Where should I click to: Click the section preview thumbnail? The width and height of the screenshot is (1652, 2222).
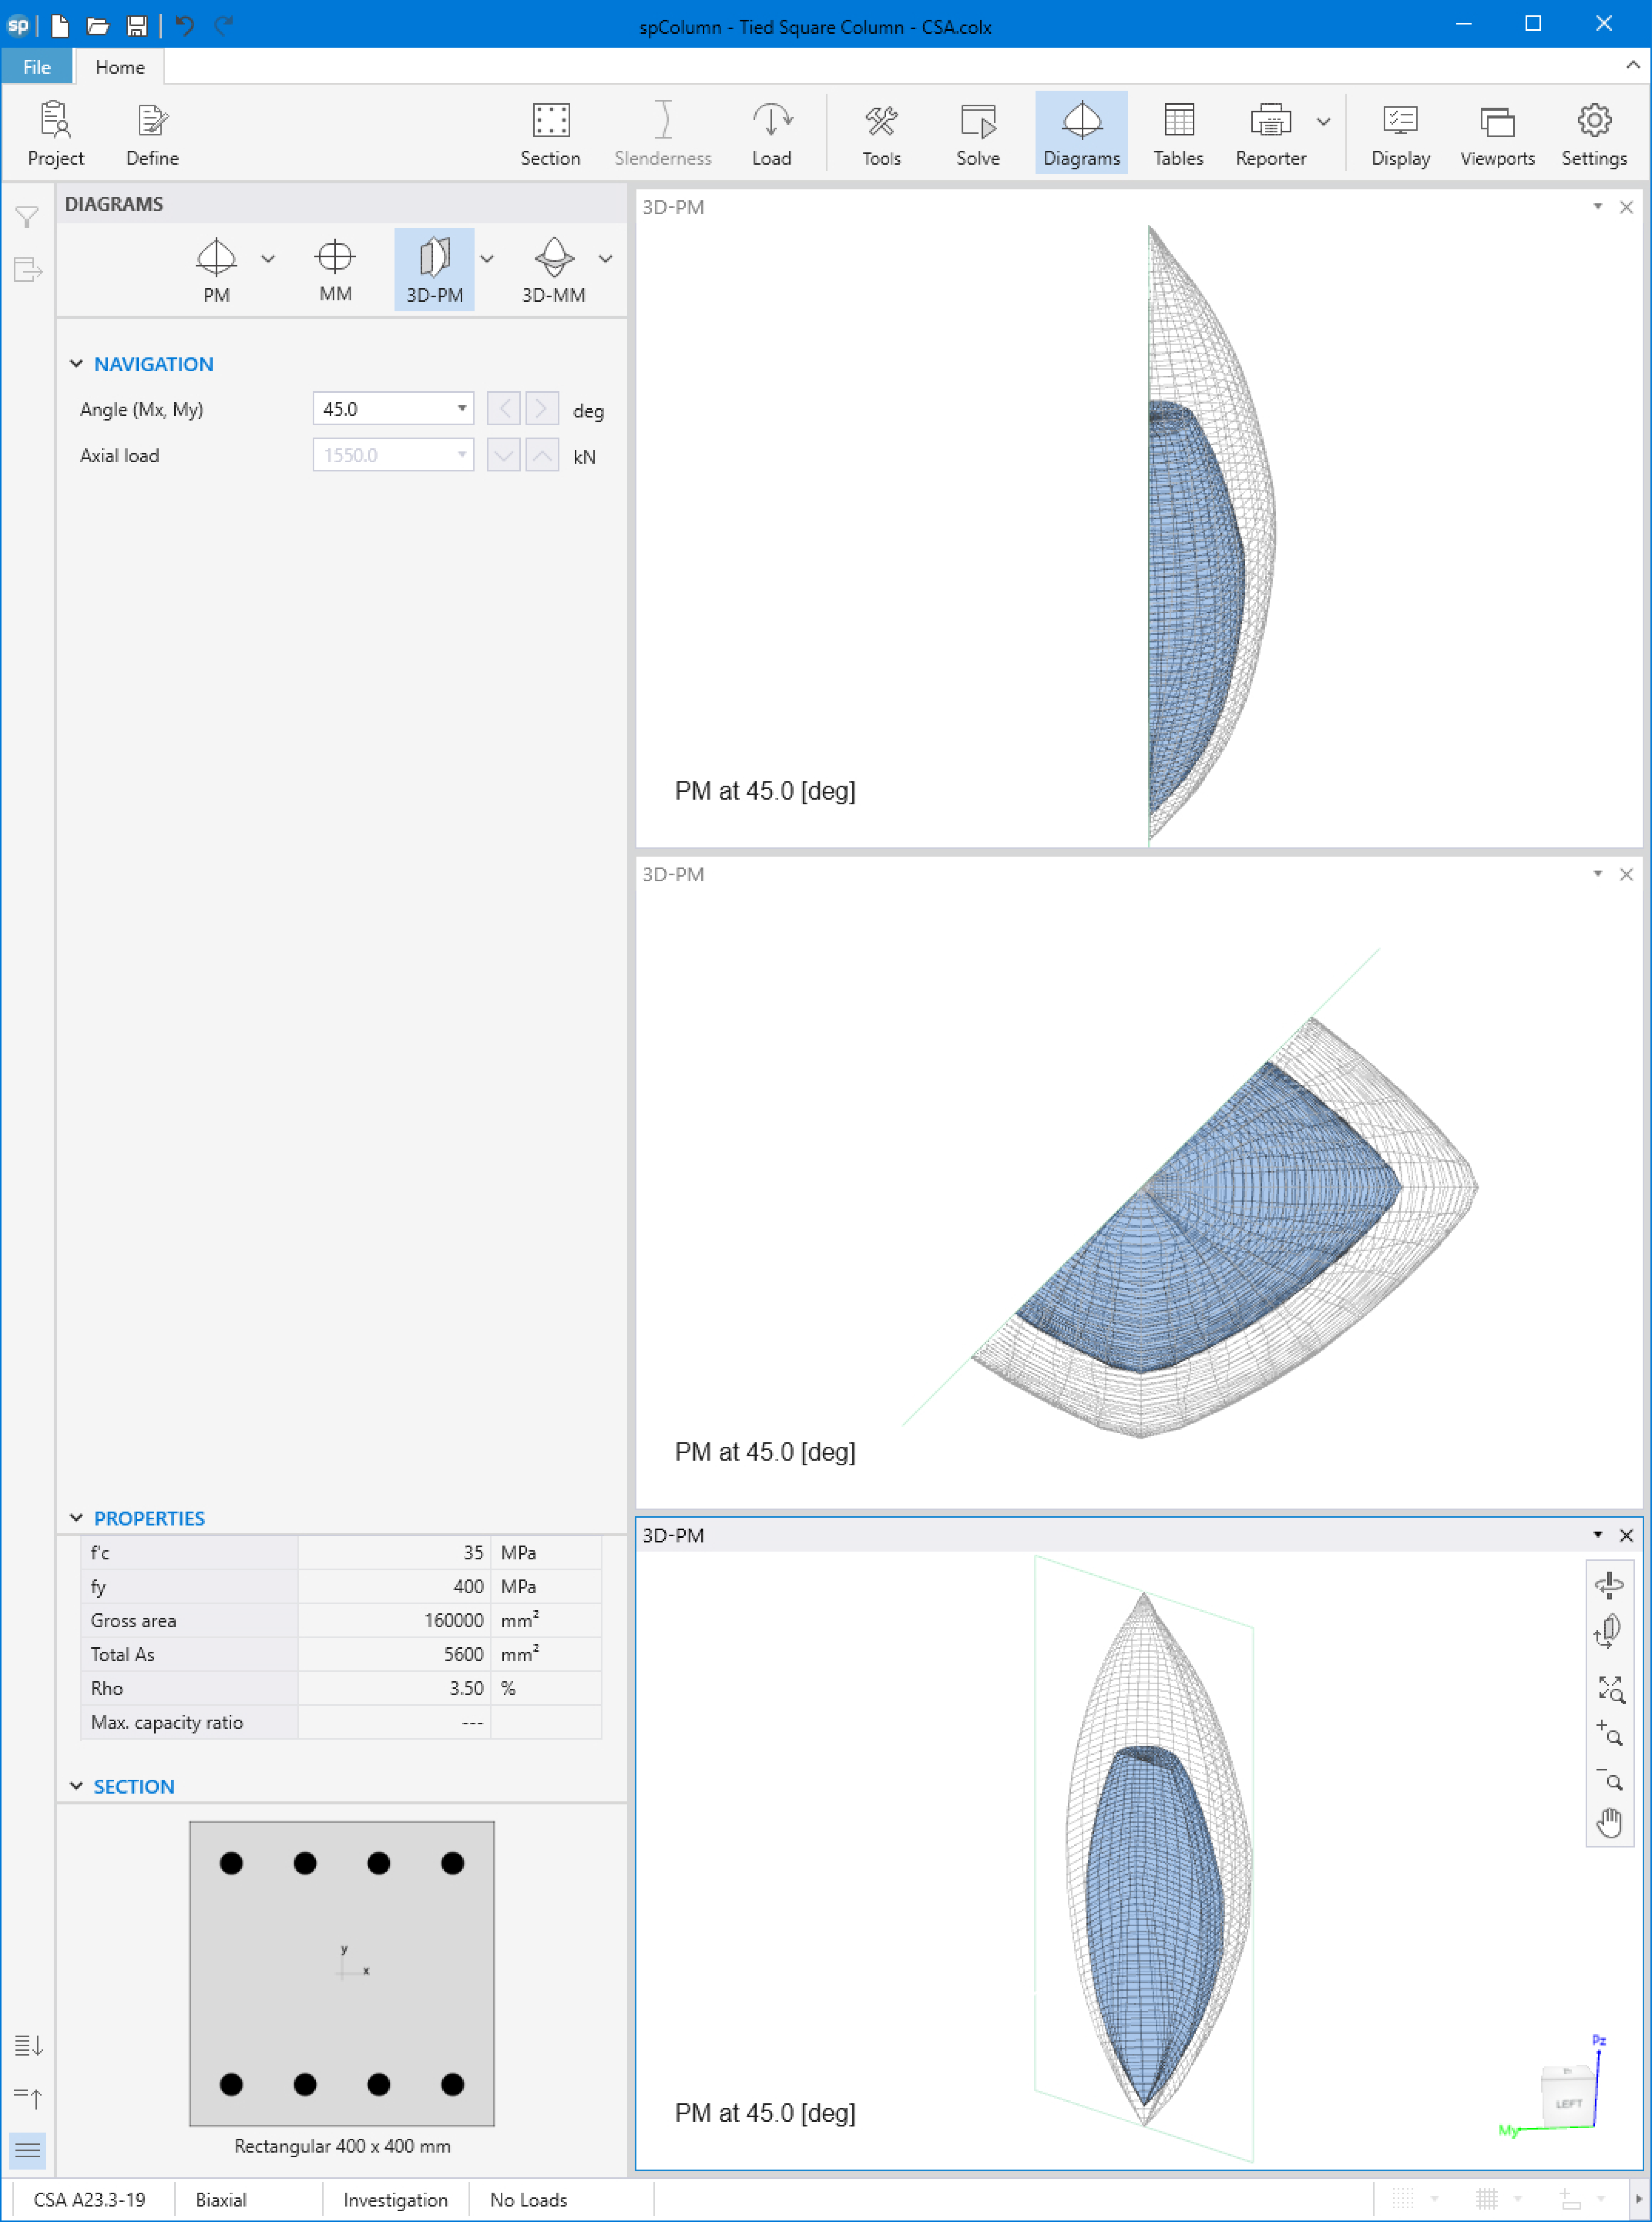click(x=342, y=1973)
